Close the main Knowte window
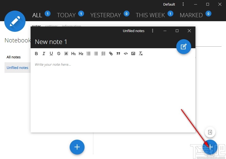Image resolution: width=226 pixels, height=159 pixels. pos(220,4)
